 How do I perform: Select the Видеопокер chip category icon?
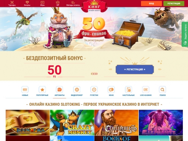click(x=77, y=90)
